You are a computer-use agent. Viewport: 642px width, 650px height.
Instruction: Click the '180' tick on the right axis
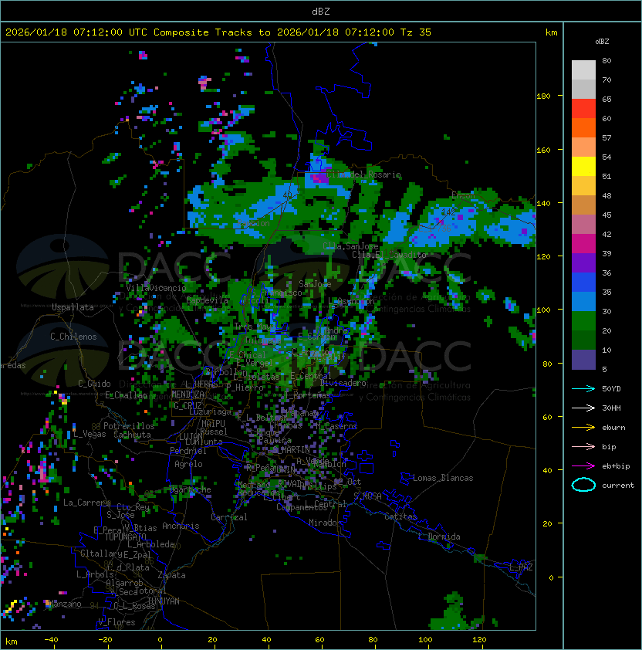(543, 96)
